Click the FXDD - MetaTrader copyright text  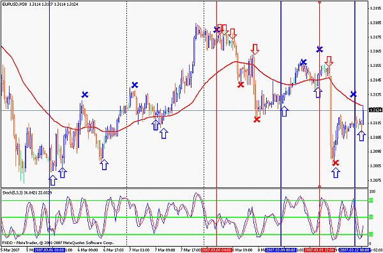(58, 243)
